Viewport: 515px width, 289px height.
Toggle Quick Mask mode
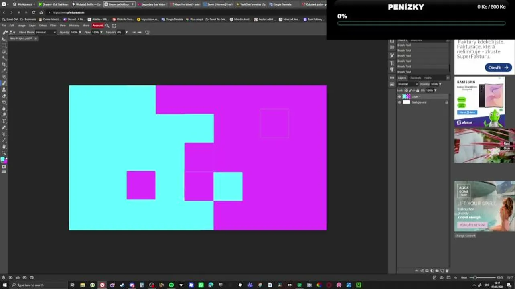coord(4,167)
